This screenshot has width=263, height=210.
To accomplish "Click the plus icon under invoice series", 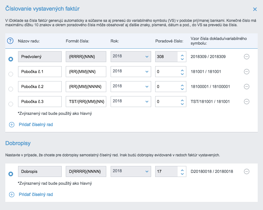I will coord(12,125).
